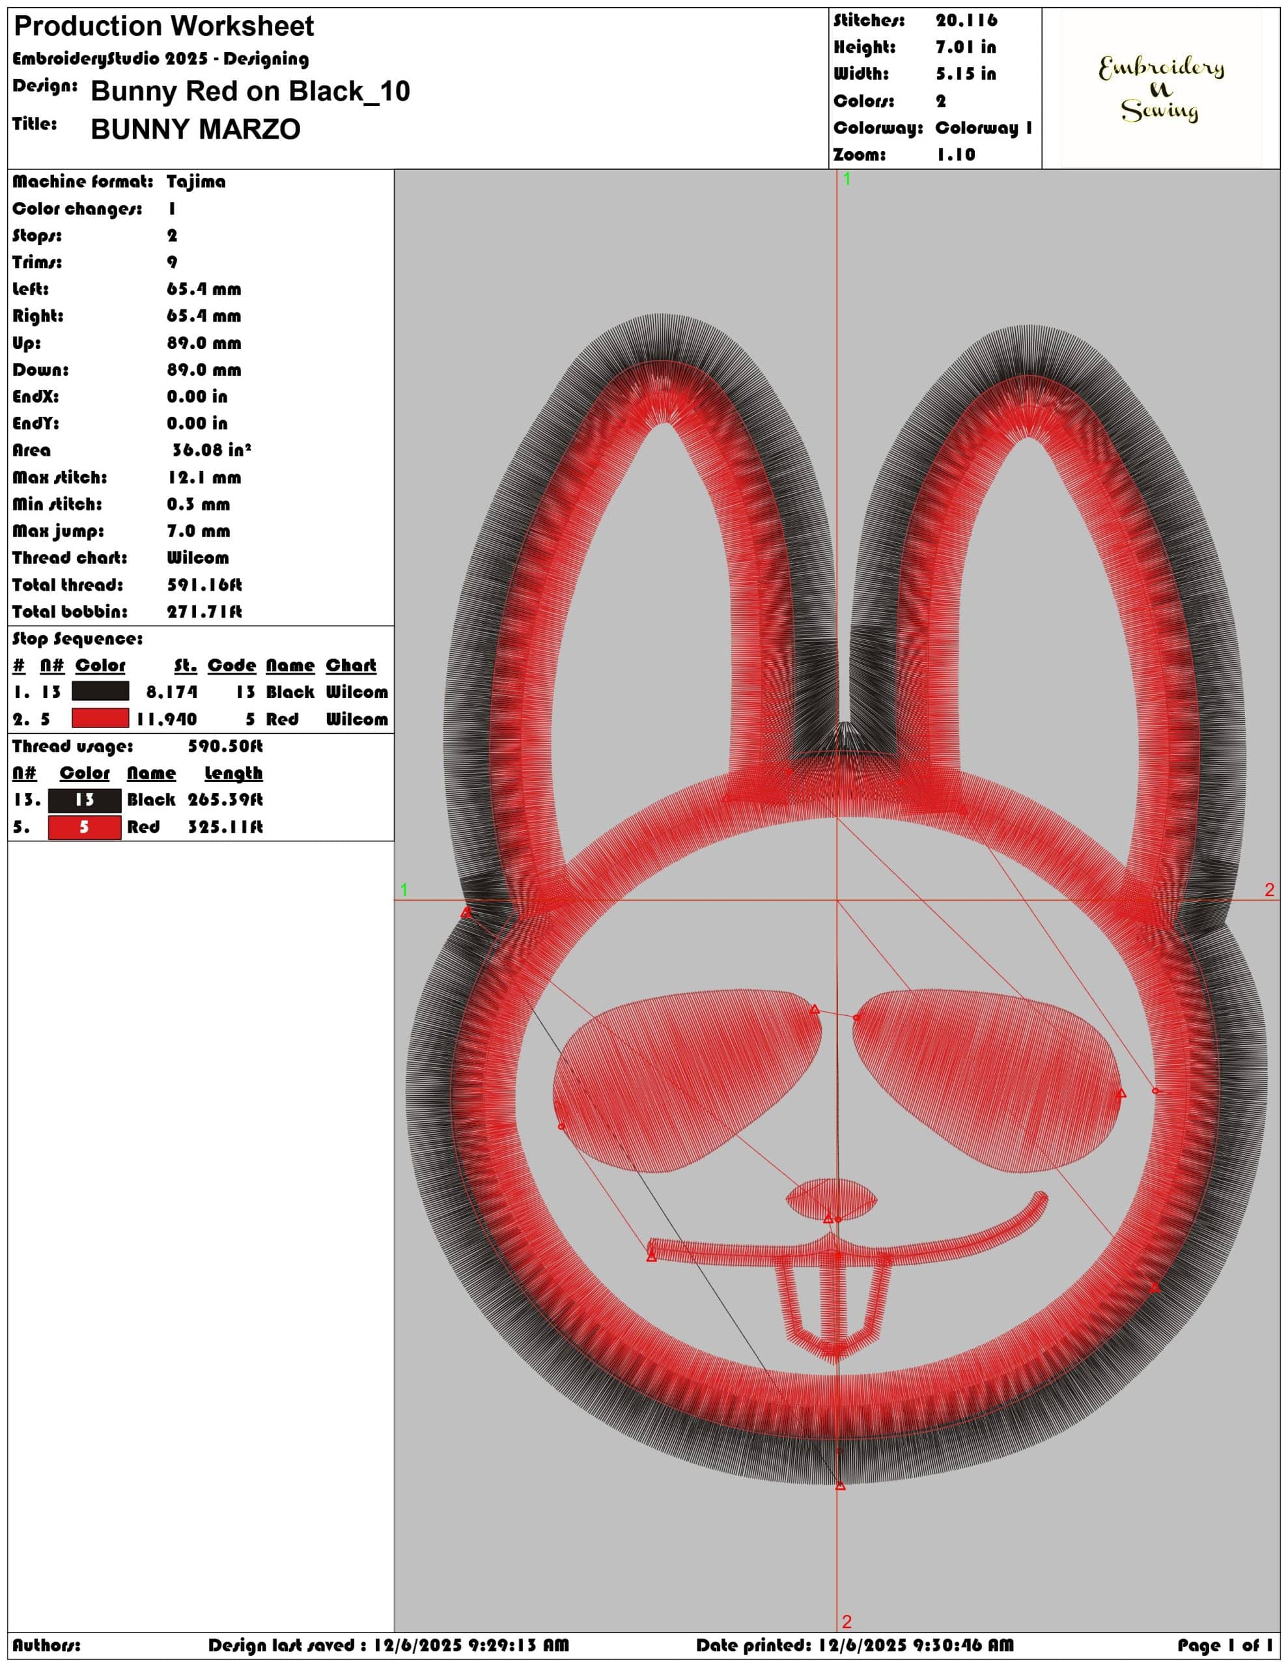Click the Height value '7.01 in'
Image resolution: width=1288 pixels, height=1667 pixels.
tap(966, 48)
